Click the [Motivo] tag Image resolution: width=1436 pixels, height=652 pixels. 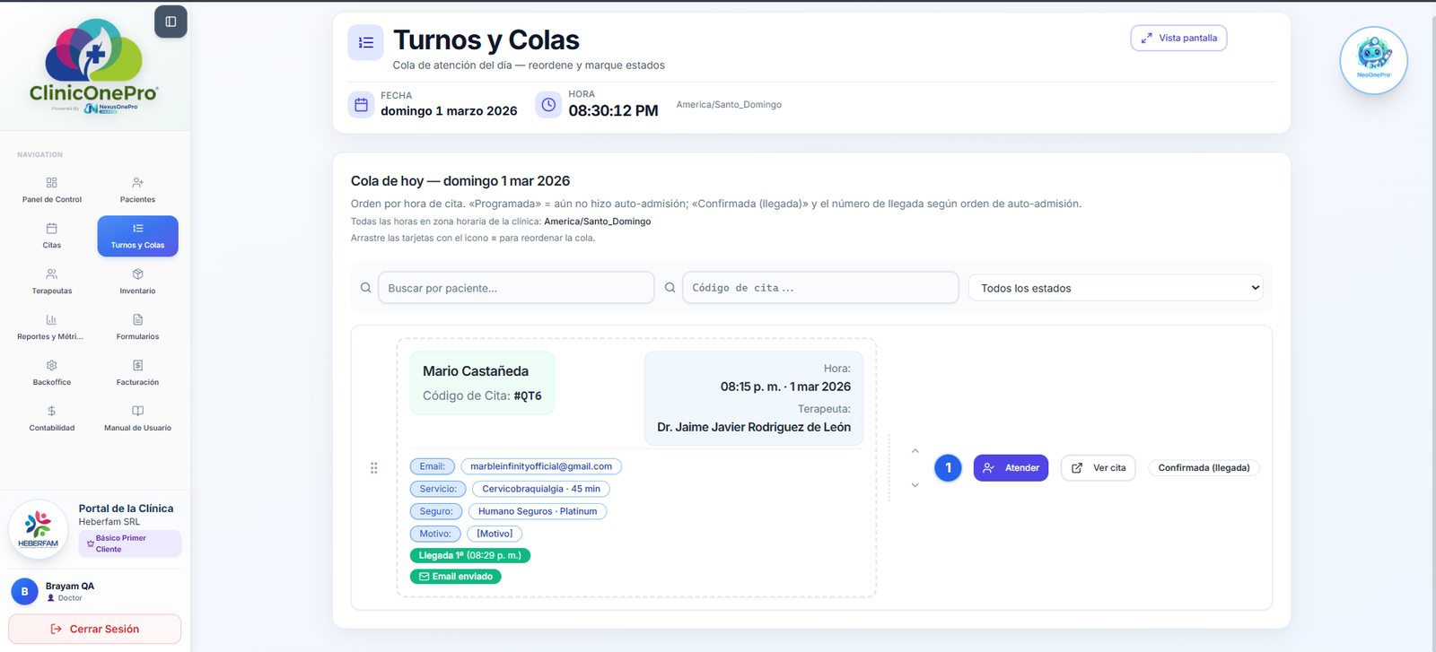(x=495, y=534)
